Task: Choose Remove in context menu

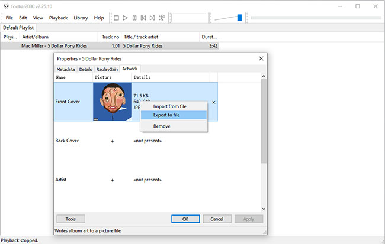Action: click(x=174, y=126)
